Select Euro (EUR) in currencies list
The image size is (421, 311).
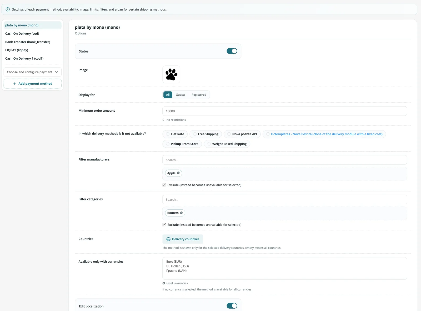coord(174,262)
